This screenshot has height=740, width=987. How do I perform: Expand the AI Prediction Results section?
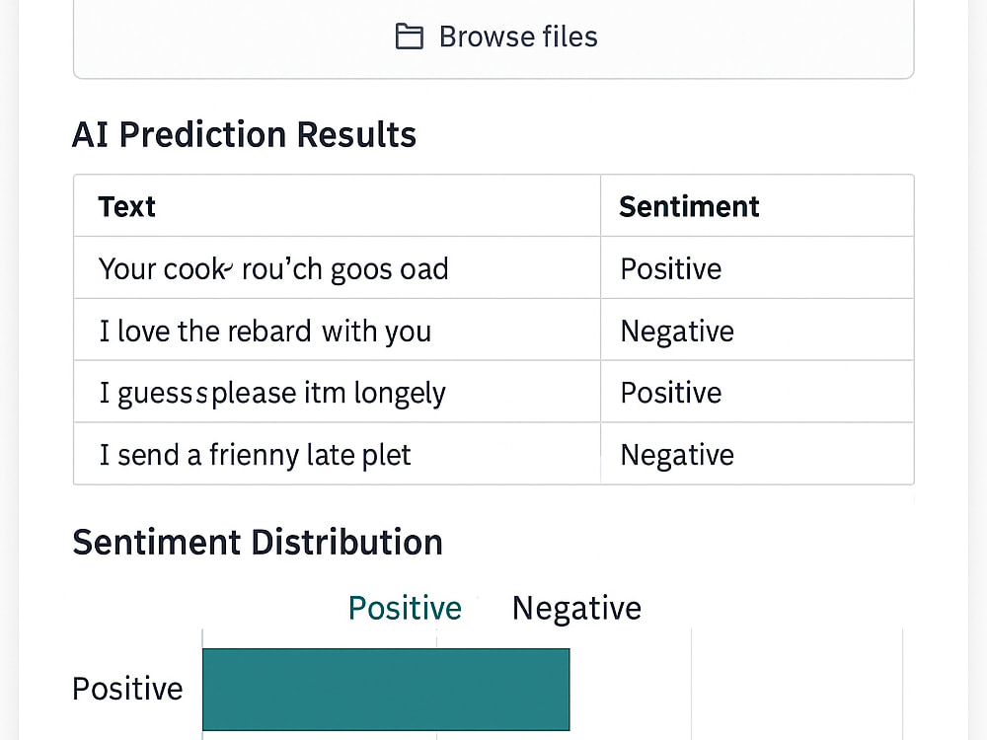click(x=244, y=134)
